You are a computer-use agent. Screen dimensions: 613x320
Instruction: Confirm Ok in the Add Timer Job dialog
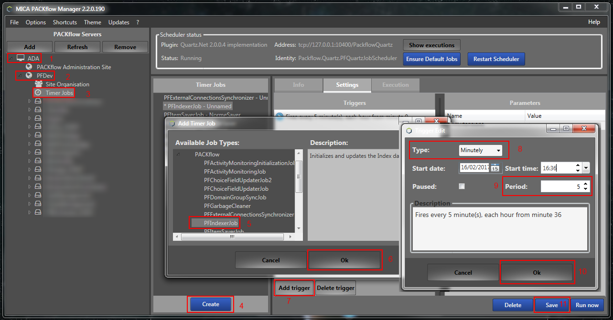[344, 260]
